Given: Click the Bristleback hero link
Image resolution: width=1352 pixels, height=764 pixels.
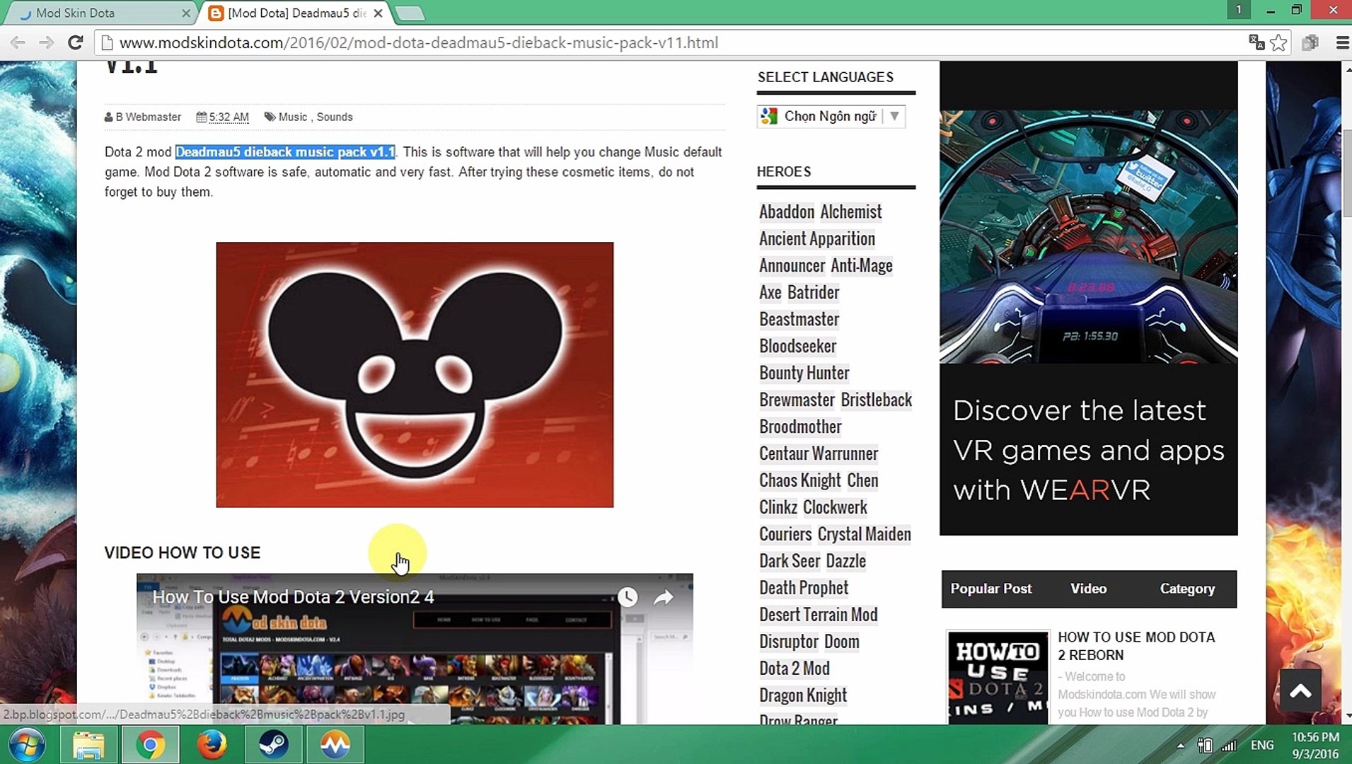Looking at the screenshot, I should pyautogui.click(x=877, y=400).
